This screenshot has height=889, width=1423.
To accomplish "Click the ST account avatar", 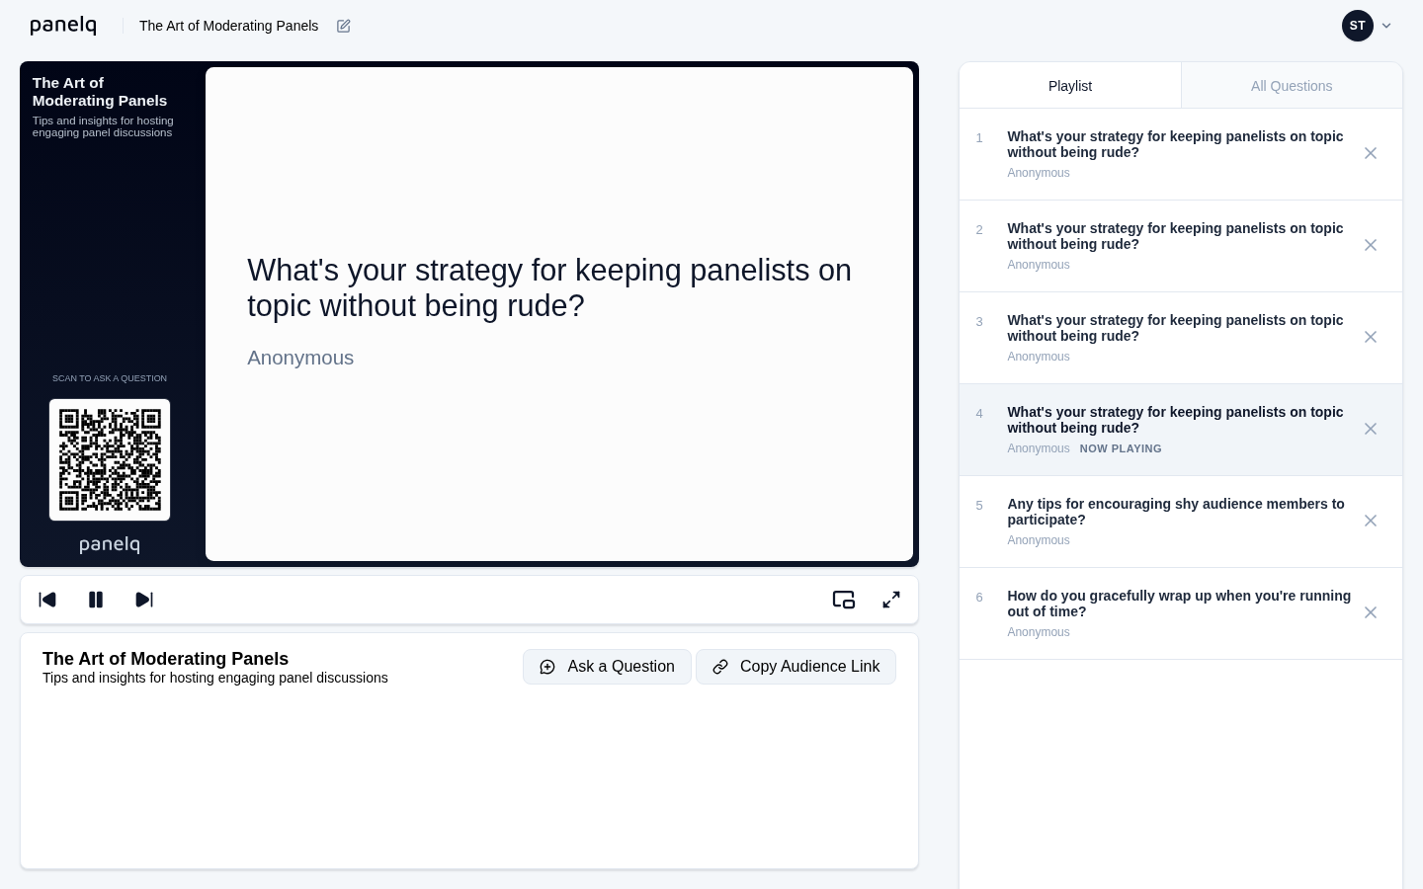I will [1358, 26].
